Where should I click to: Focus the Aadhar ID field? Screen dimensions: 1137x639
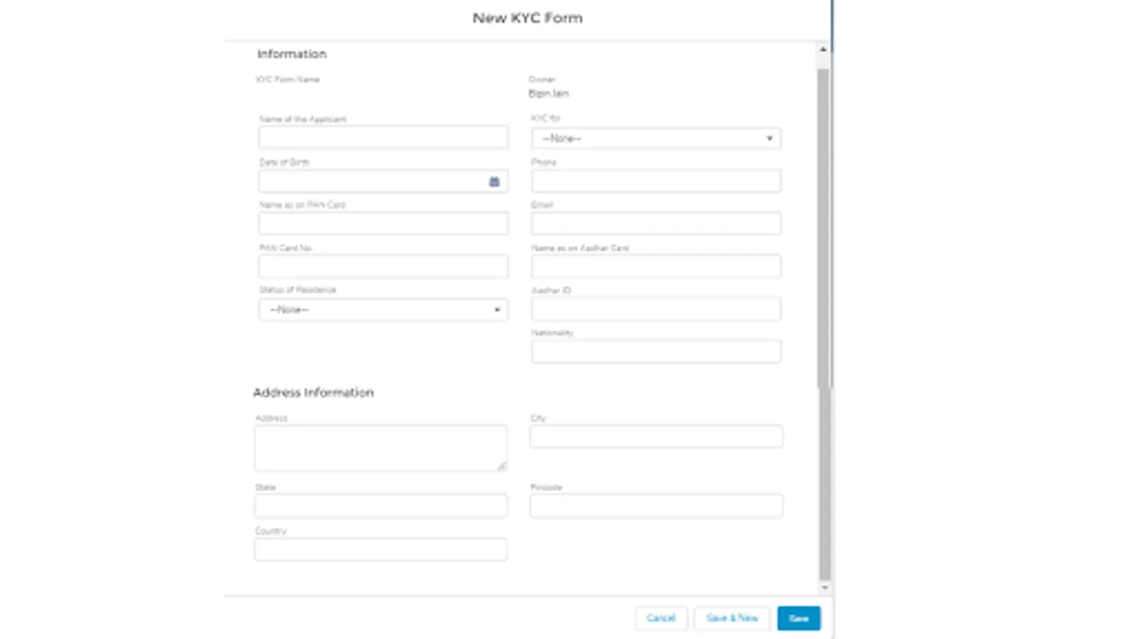[656, 309]
